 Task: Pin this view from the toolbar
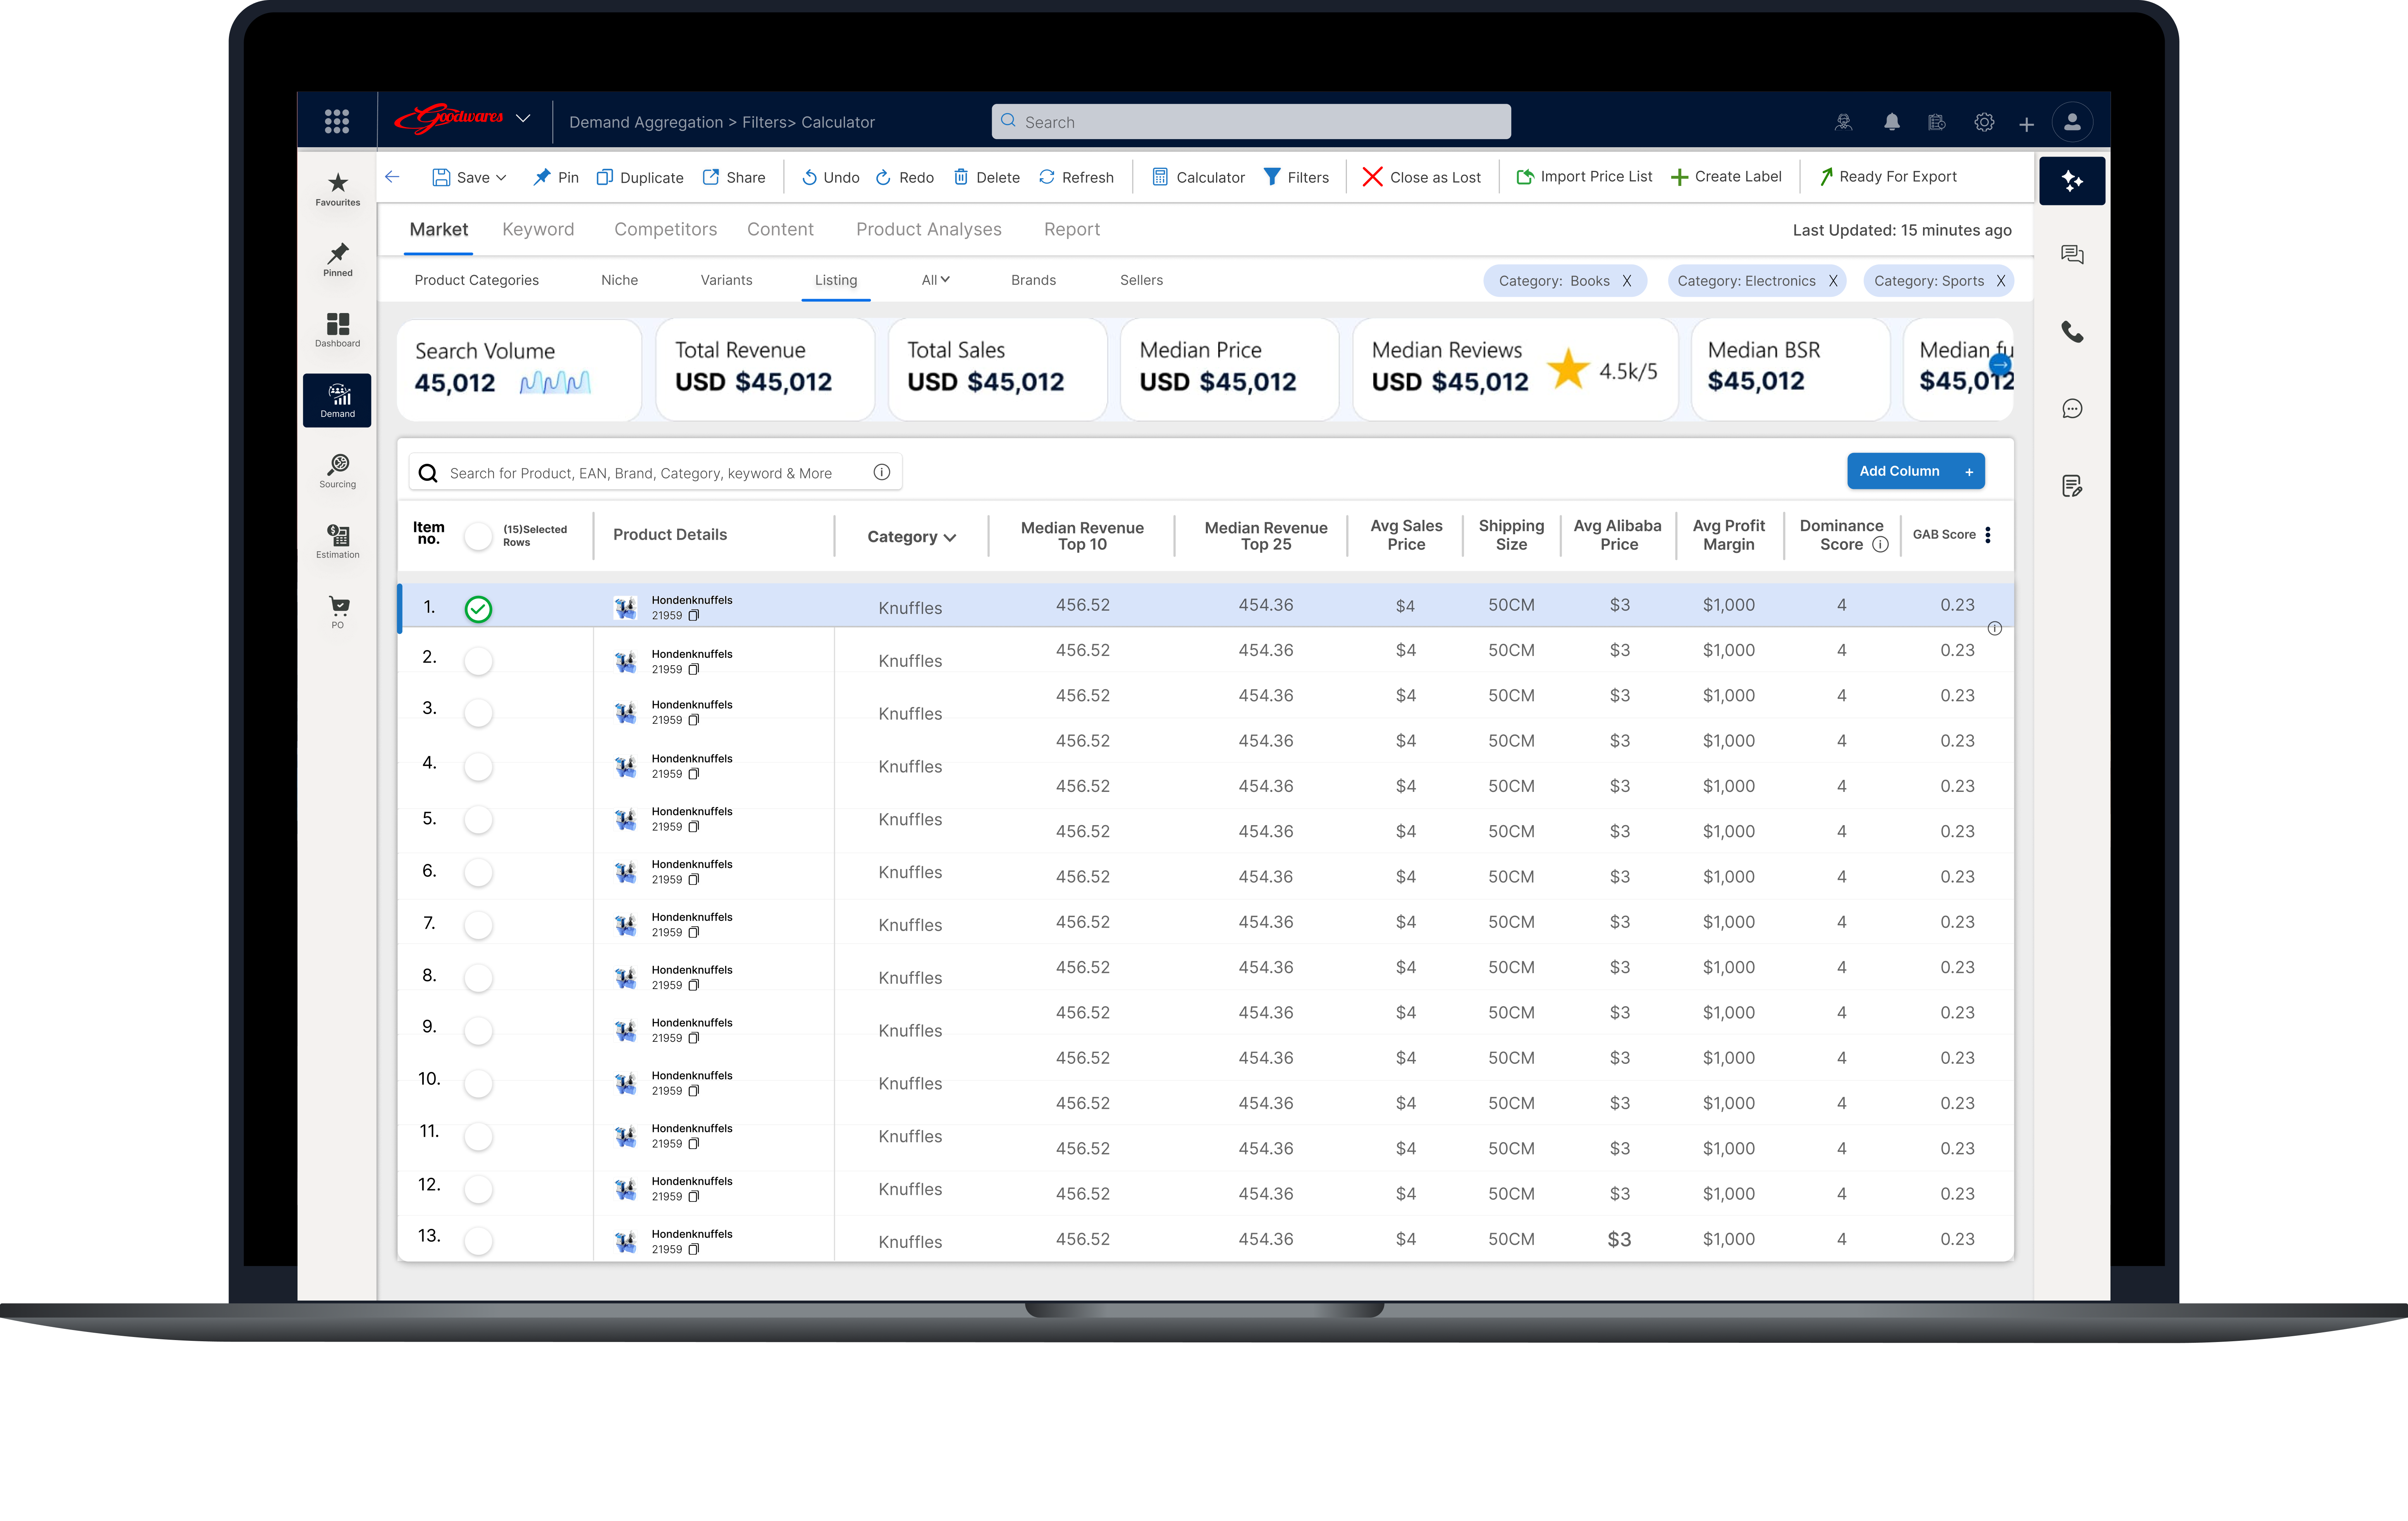click(555, 177)
